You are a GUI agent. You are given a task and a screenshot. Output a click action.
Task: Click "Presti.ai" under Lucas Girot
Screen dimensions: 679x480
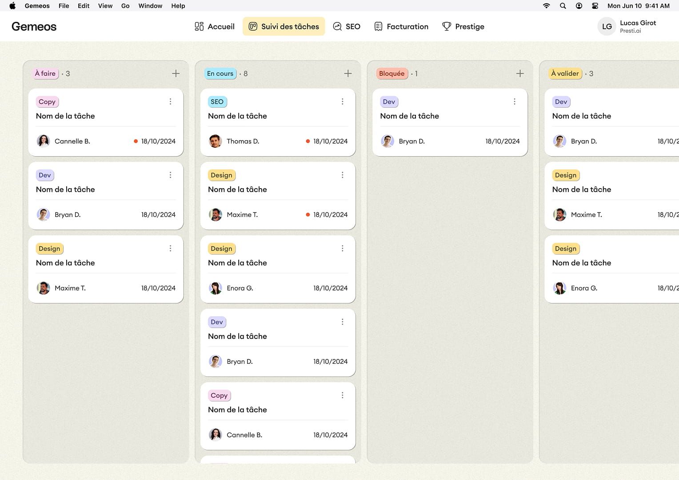tap(631, 31)
